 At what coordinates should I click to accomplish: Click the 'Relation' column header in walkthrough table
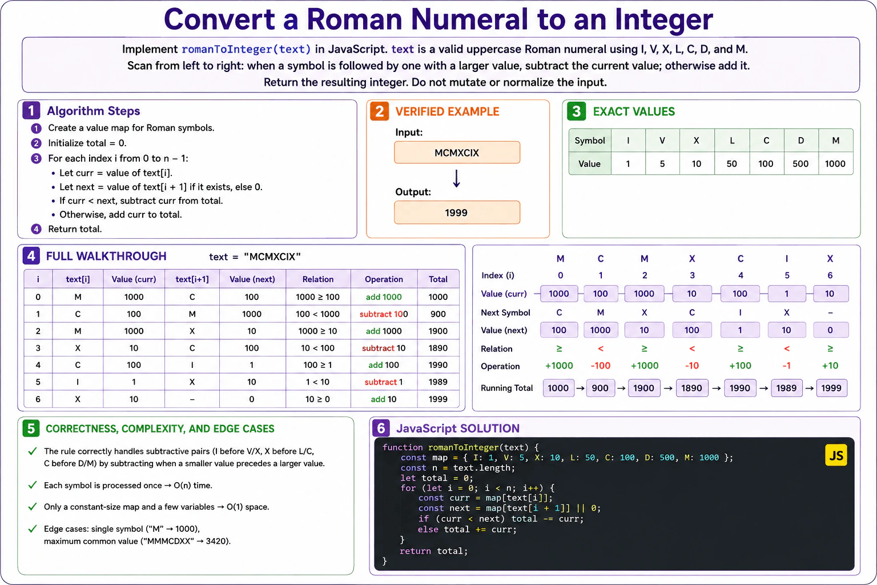[x=318, y=279]
